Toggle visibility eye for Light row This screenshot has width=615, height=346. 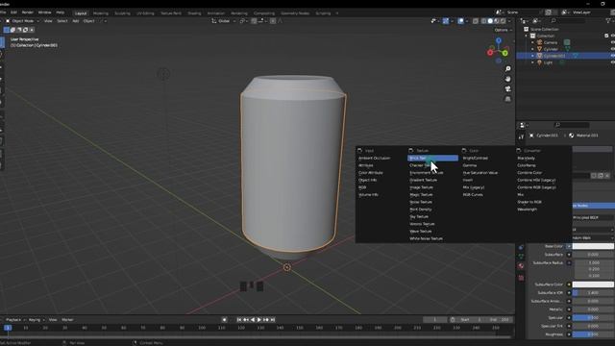pos(613,62)
